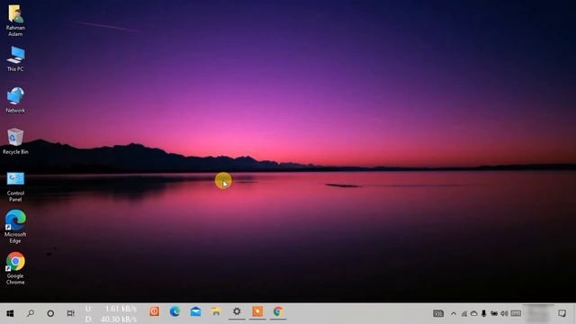Open the volume speaker tray icon
This screenshot has height=324, width=576.
point(504,313)
